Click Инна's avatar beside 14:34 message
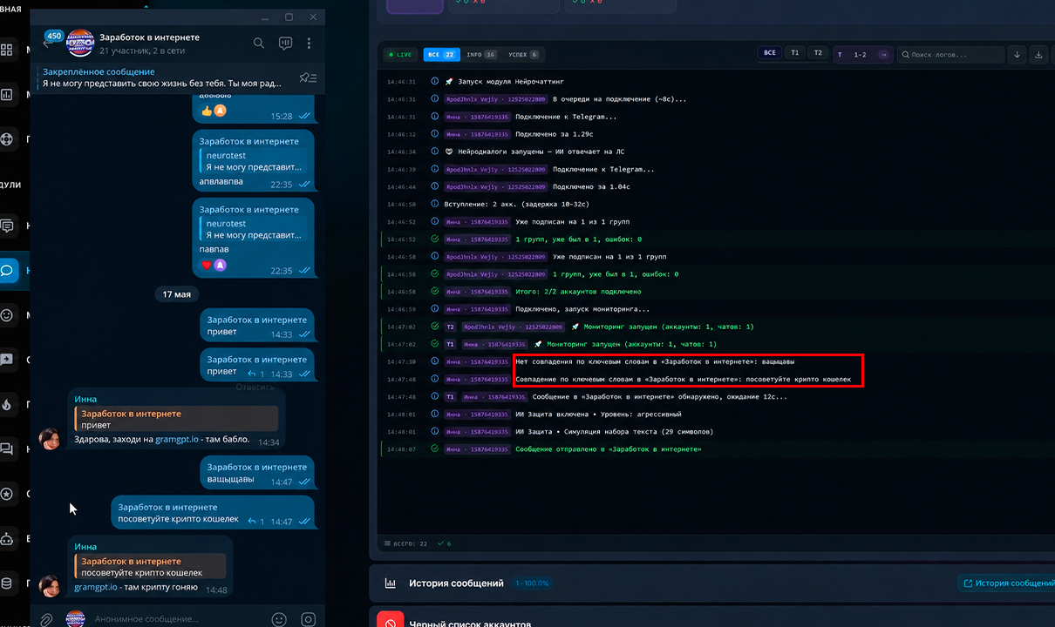 coord(50,439)
